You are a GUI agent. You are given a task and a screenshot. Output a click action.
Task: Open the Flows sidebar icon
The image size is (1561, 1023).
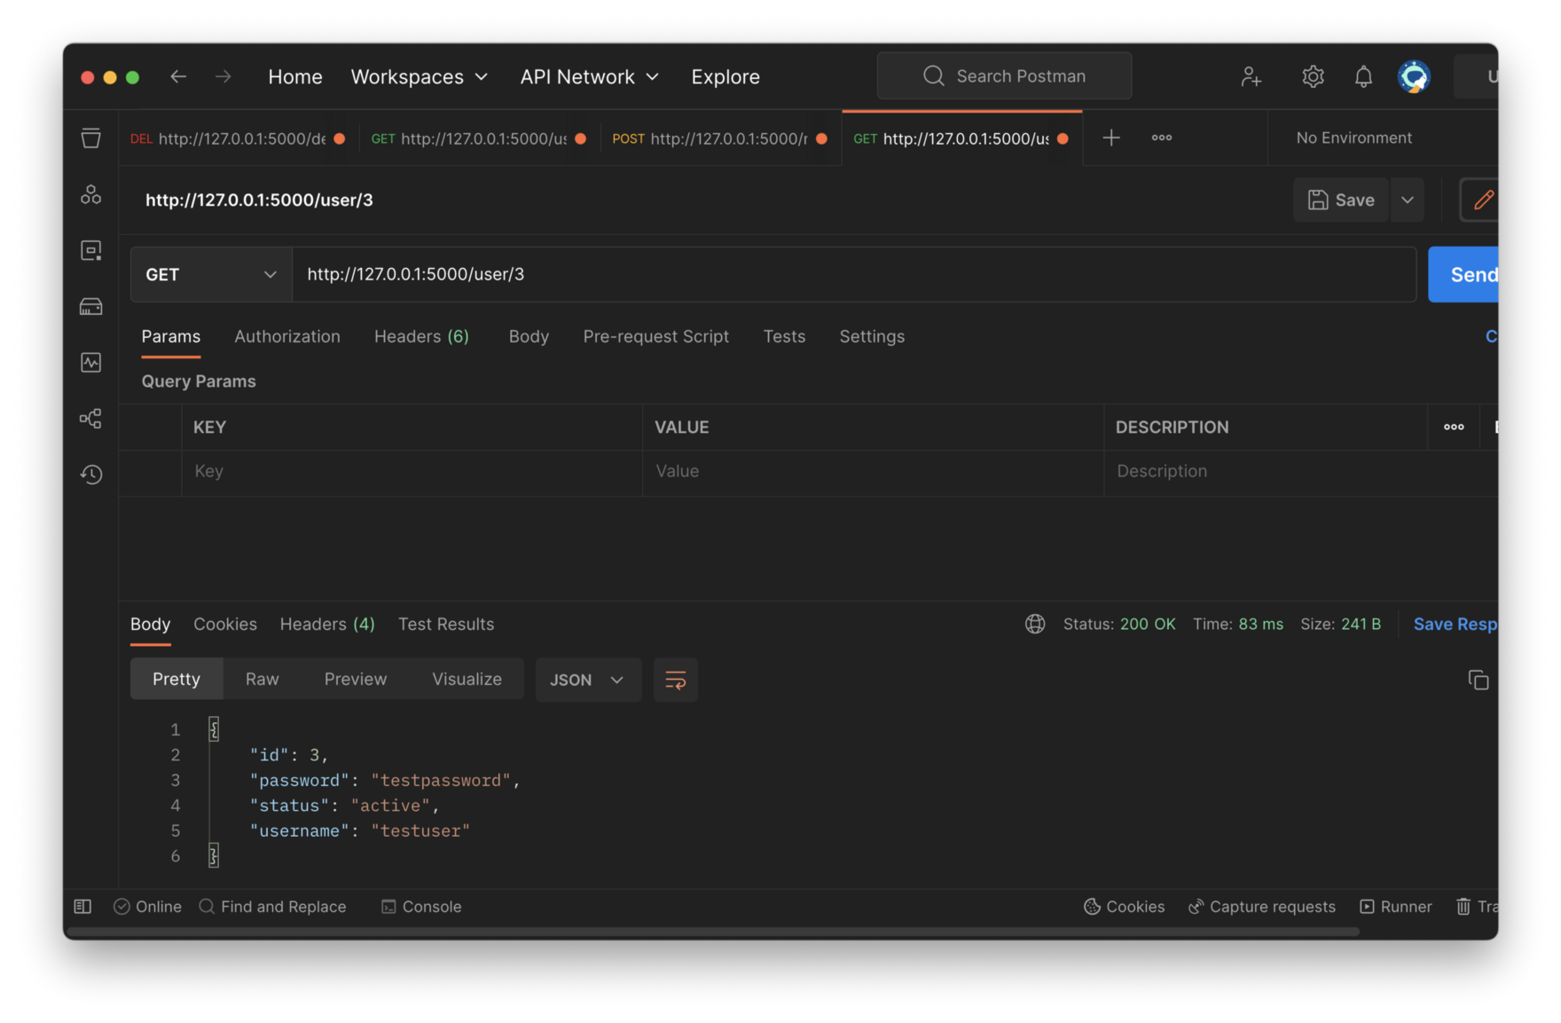[x=90, y=419]
